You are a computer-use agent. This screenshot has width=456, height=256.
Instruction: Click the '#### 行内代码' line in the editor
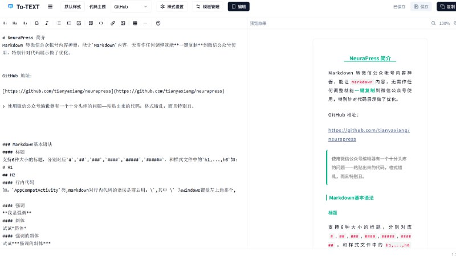coord(18,182)
